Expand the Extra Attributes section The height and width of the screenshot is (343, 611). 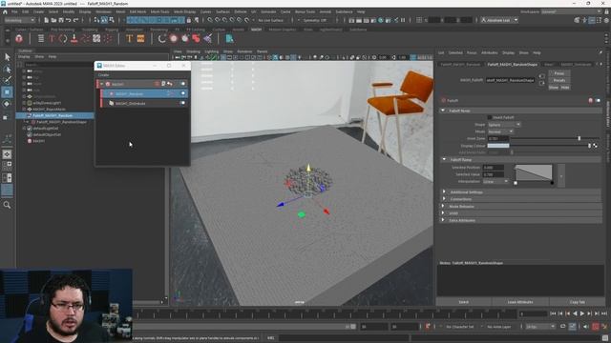[x=444, y=220]
